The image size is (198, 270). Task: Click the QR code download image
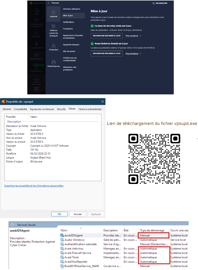(x=154, y=159)
